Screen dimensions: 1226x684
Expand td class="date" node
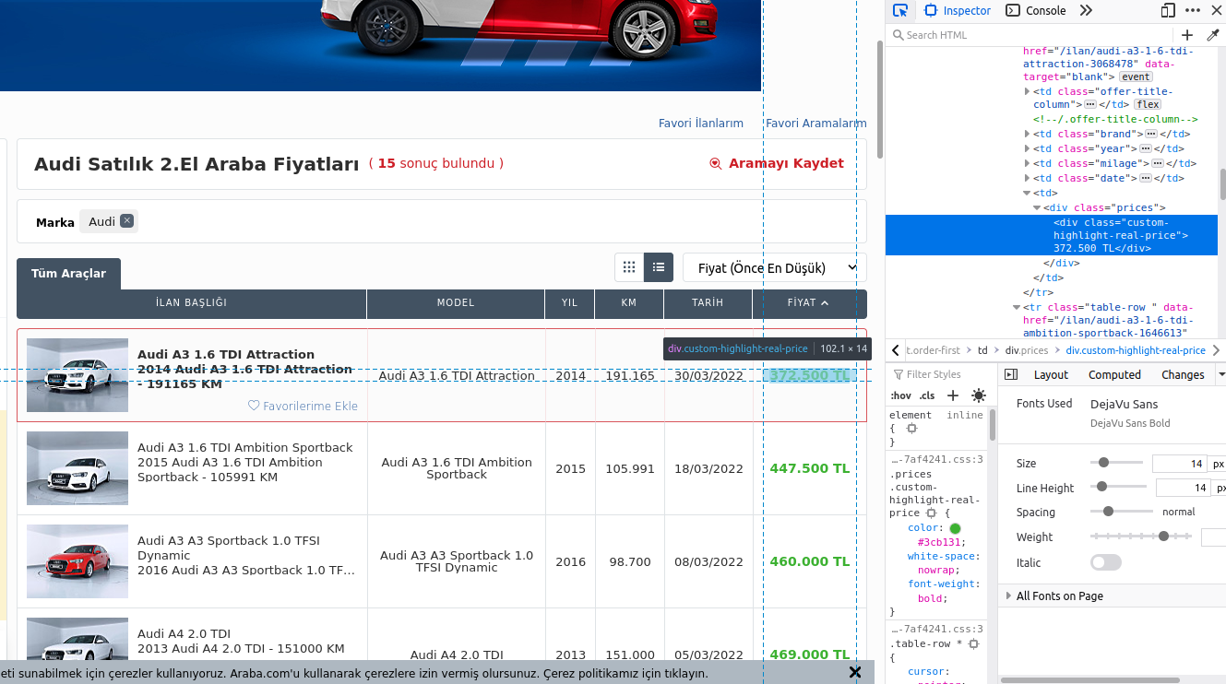[x=1027, y=178]
